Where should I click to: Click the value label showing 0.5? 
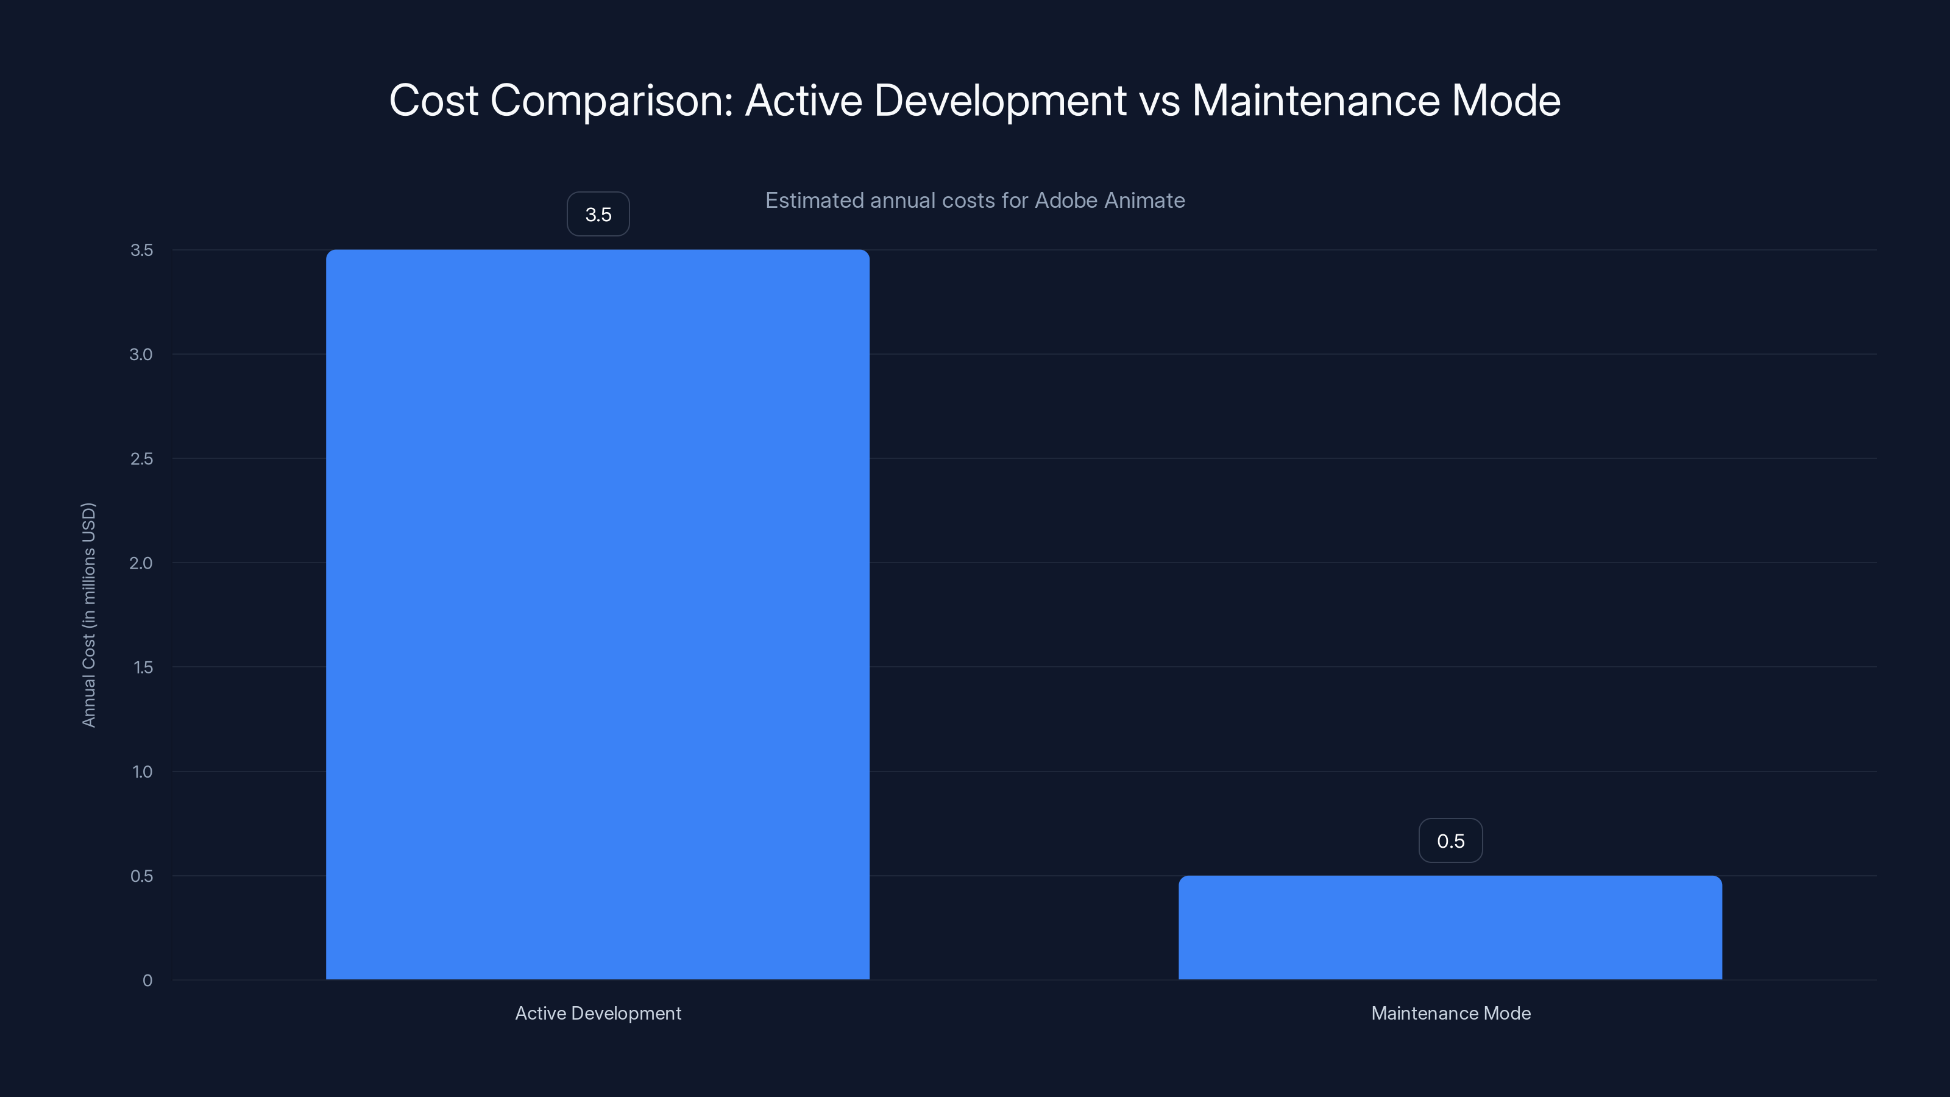tap(1450, 840)
